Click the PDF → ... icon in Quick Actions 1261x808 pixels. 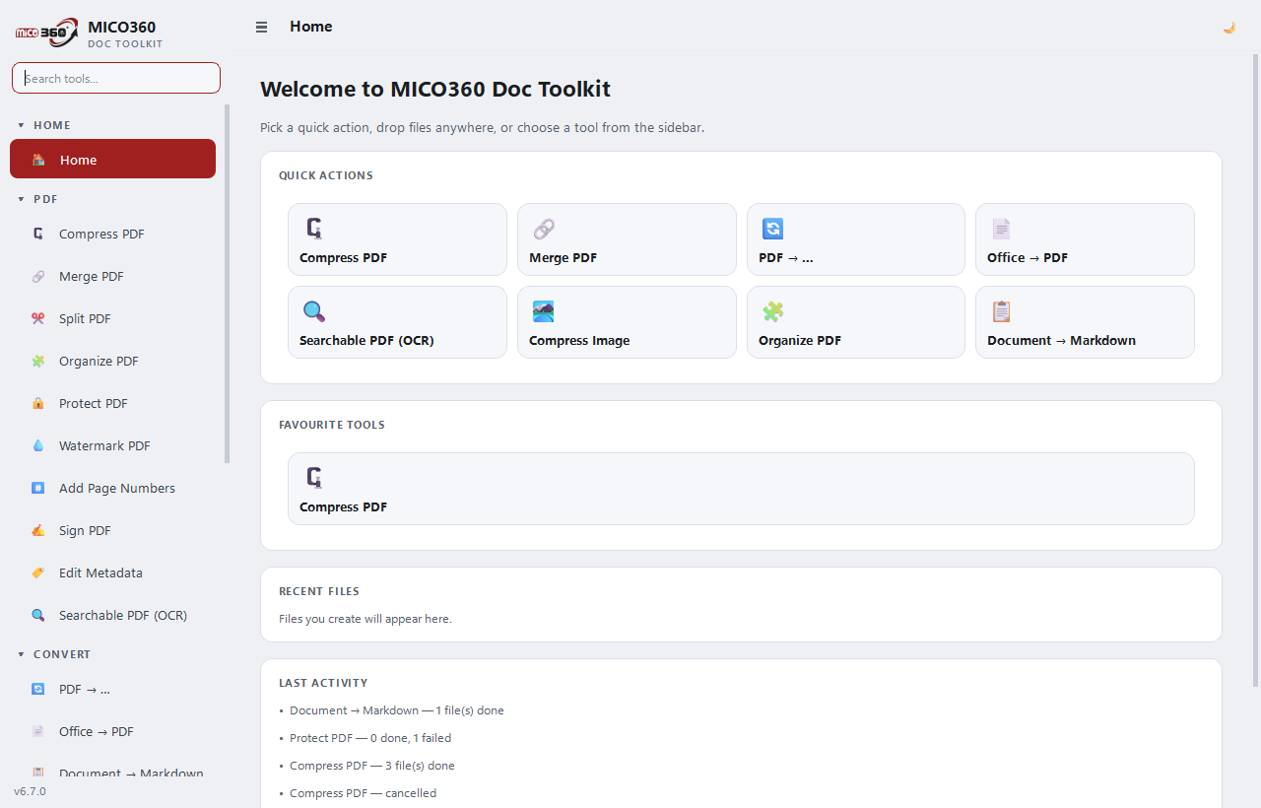click(x=773, y=229)
